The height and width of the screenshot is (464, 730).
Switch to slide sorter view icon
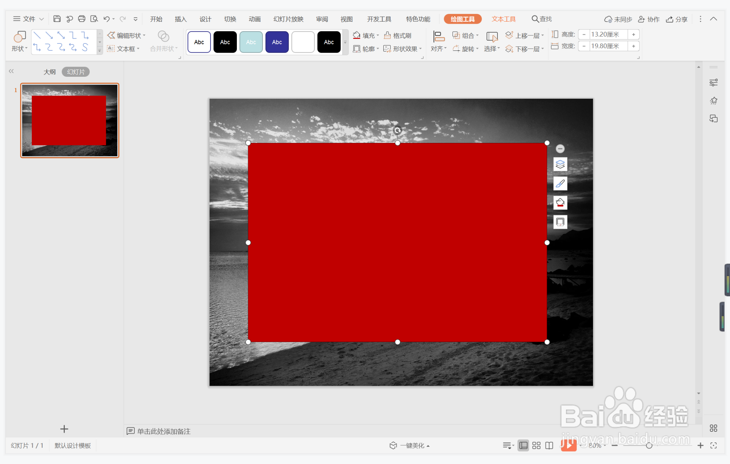[x=536, y=445]
